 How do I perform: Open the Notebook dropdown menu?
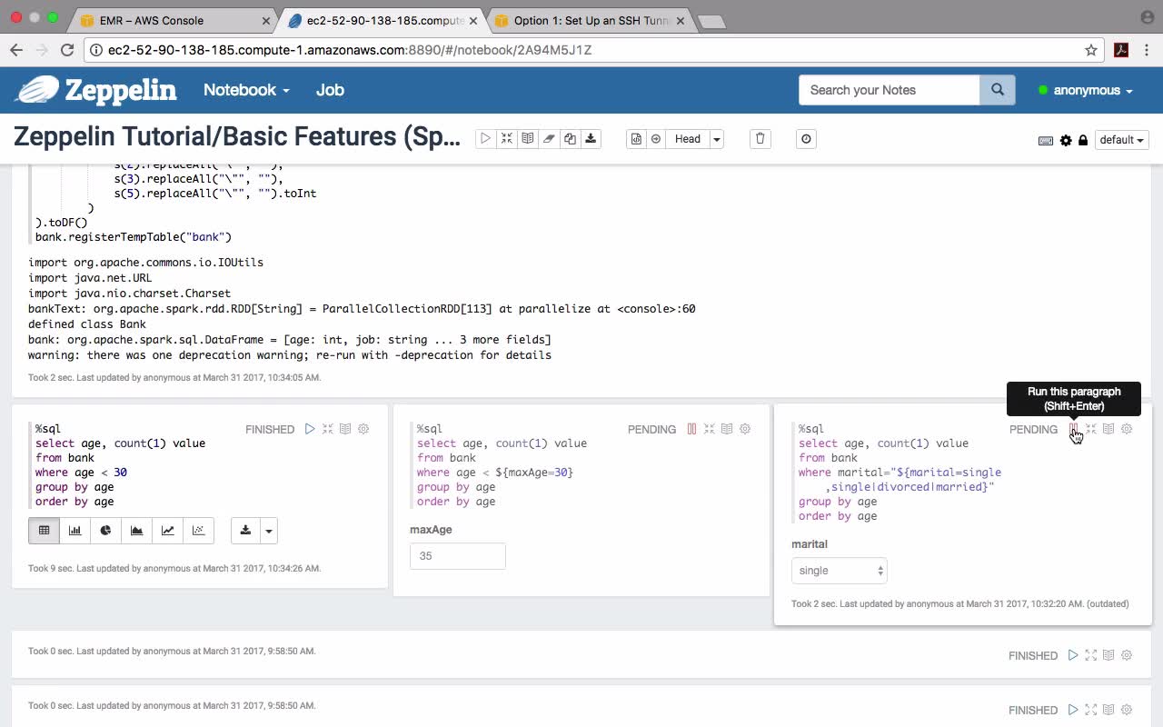pos(246,90)
